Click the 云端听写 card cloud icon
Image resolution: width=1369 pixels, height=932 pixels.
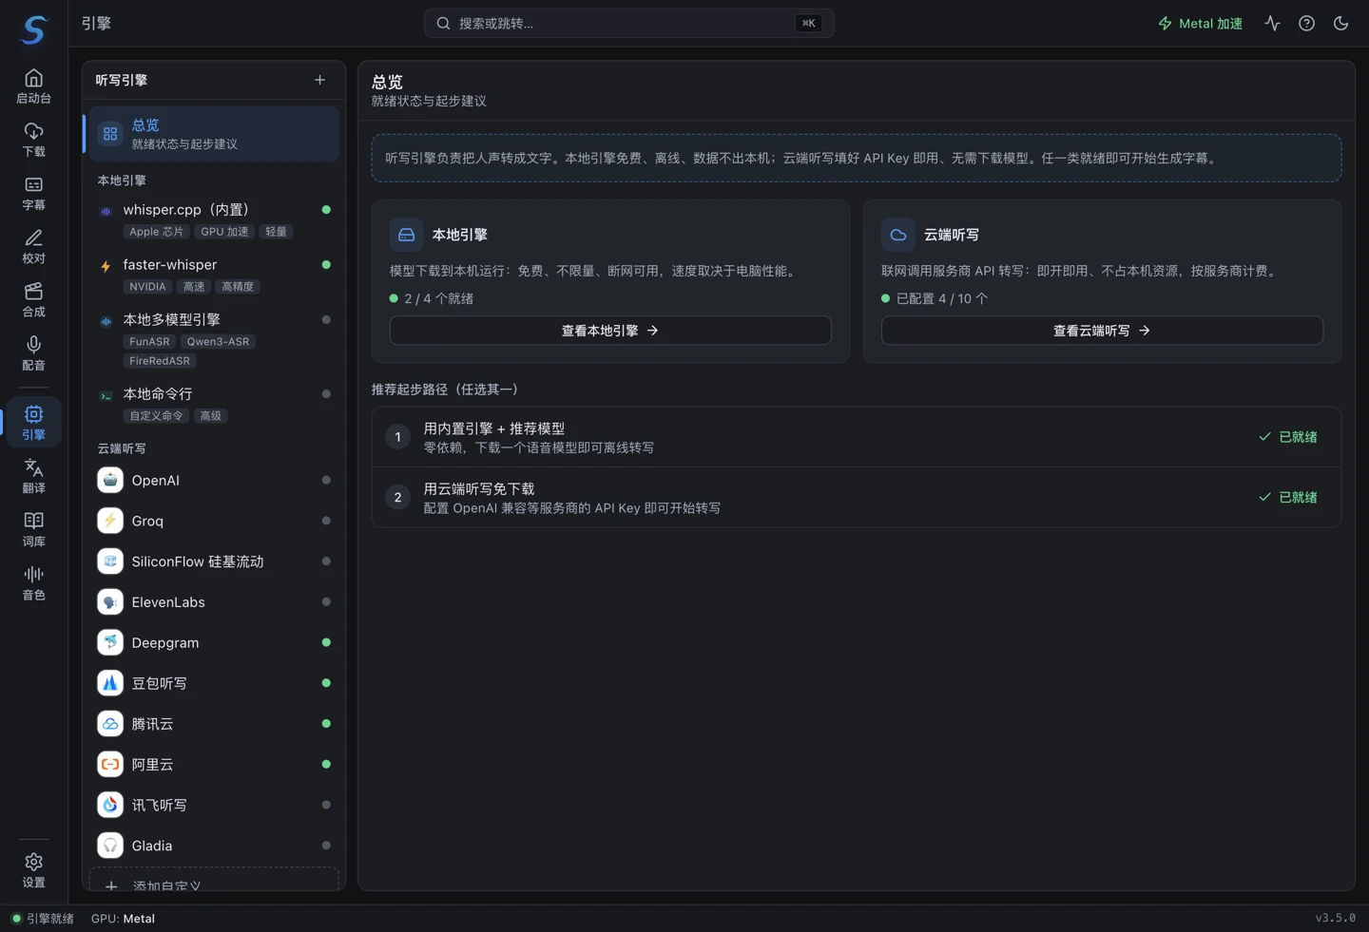(x=897, y=235)
